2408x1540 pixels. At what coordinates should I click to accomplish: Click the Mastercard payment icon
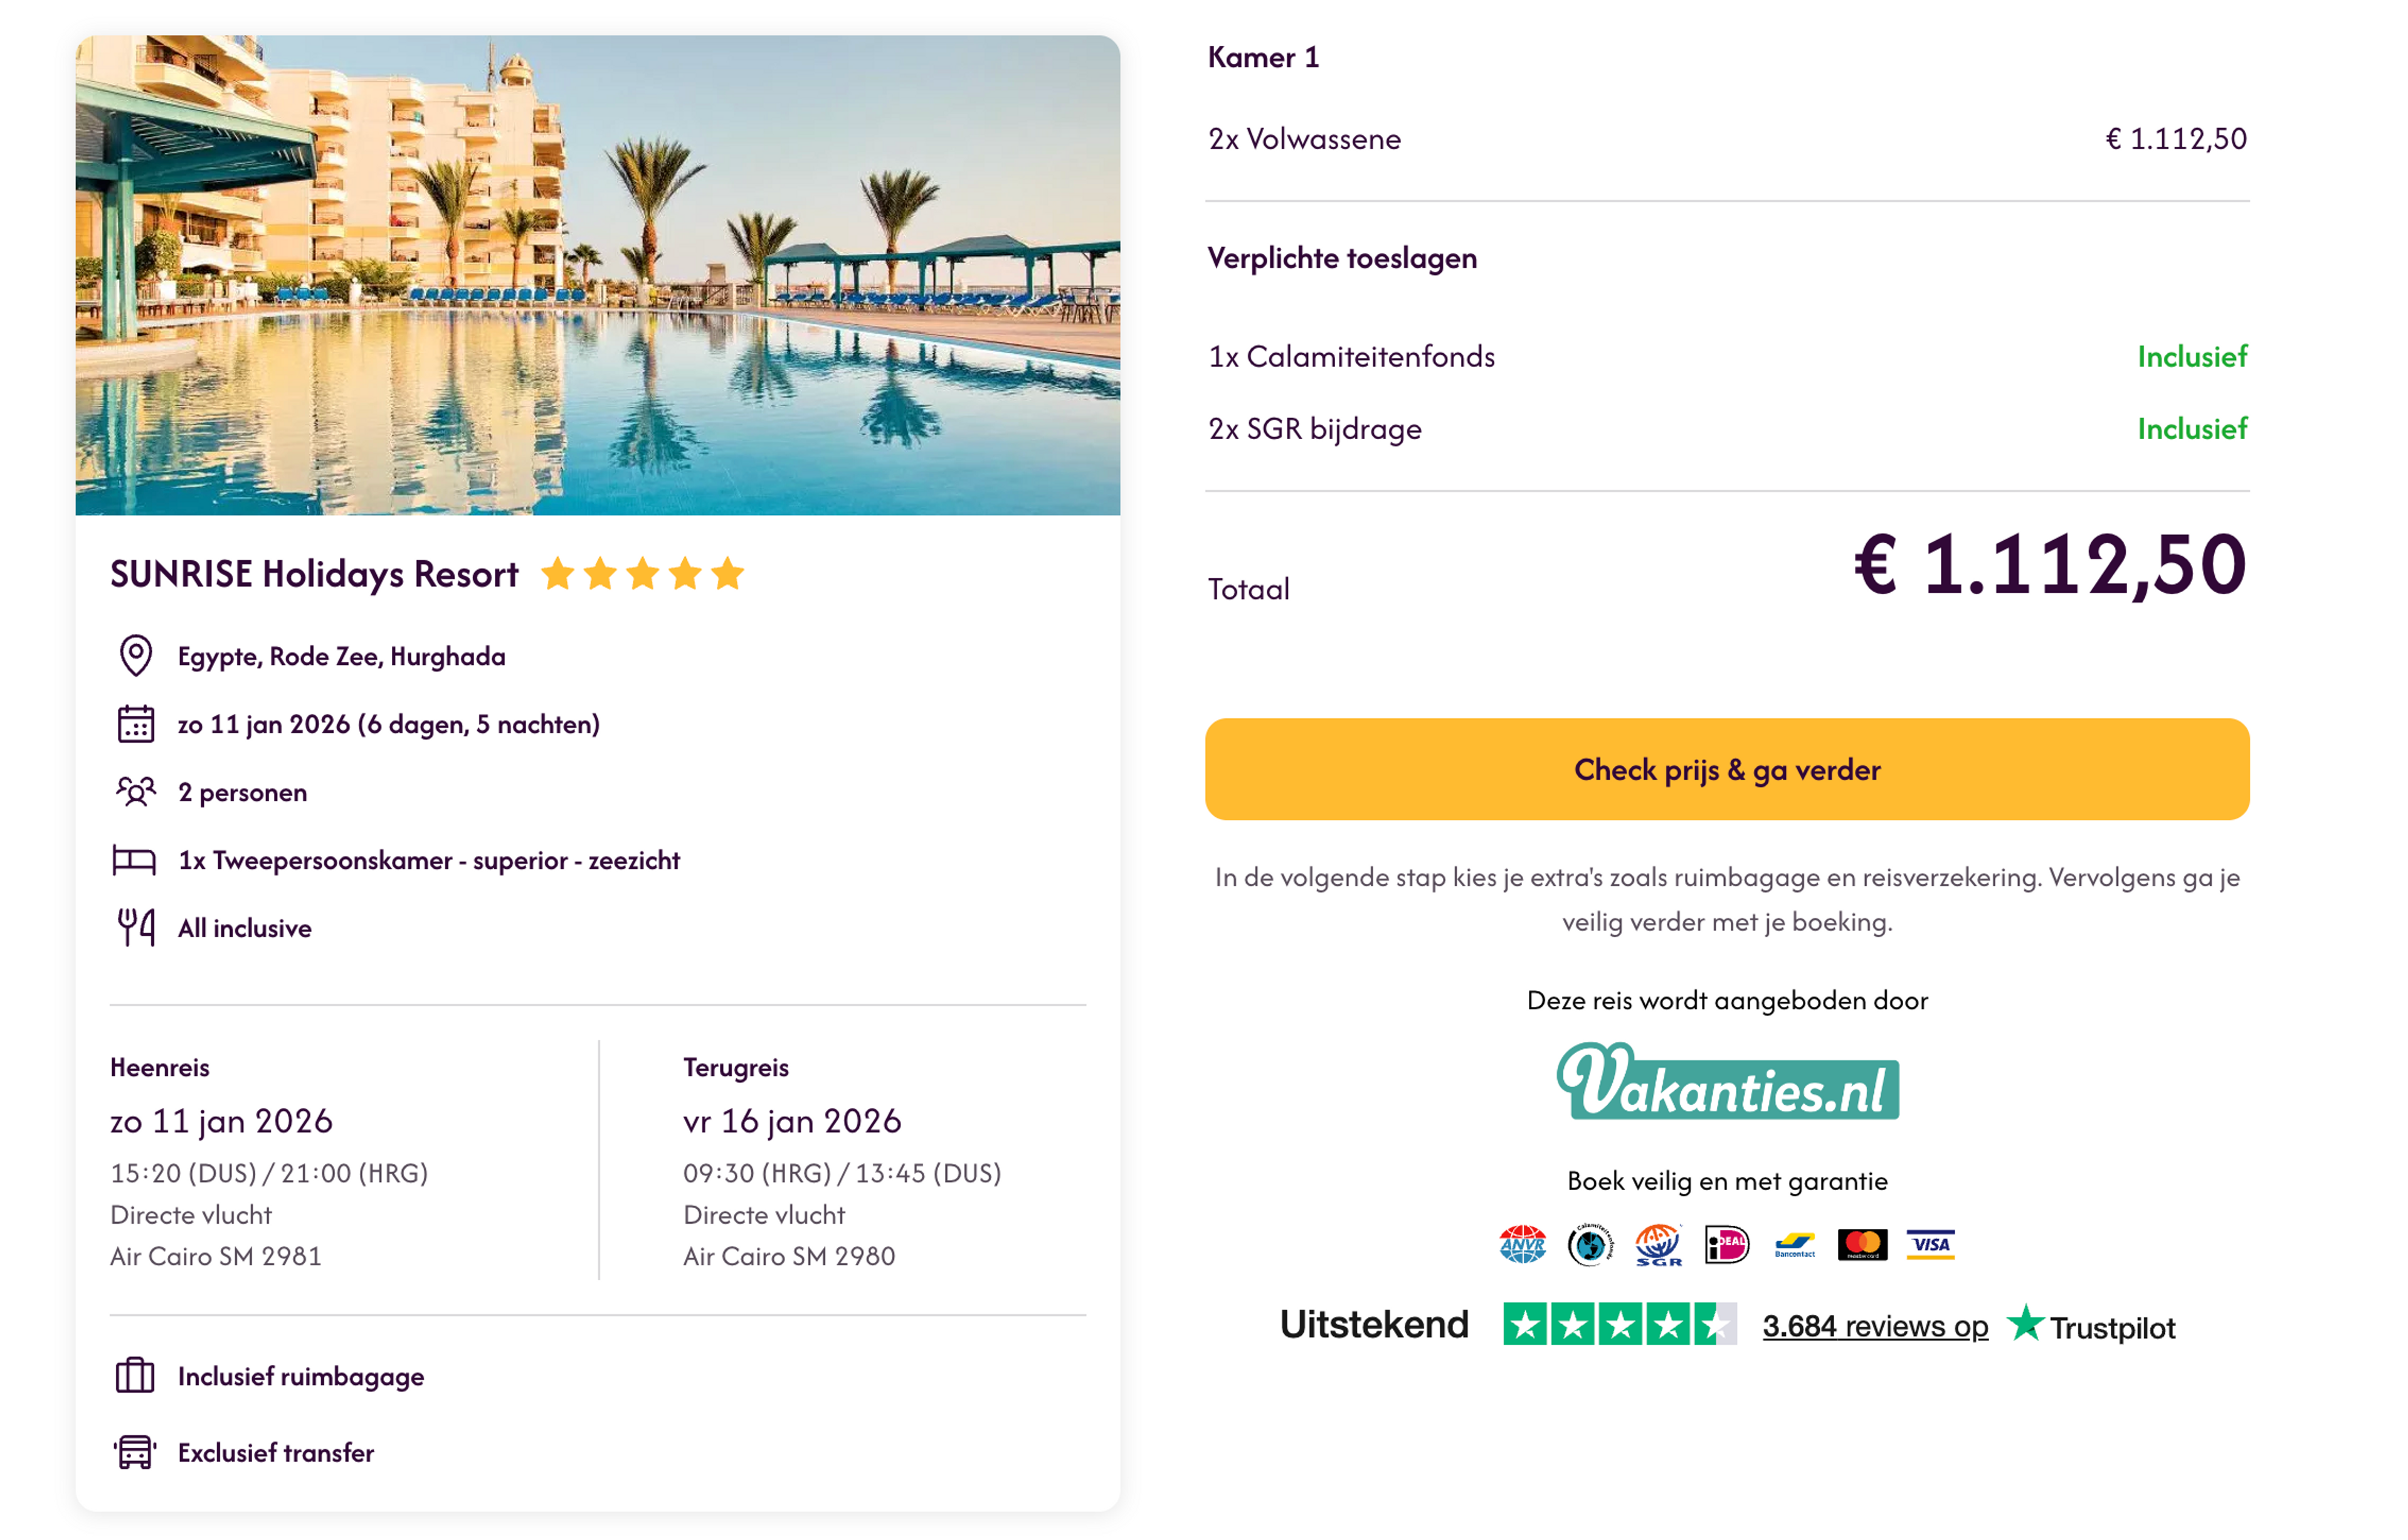pos(1863,1245)
